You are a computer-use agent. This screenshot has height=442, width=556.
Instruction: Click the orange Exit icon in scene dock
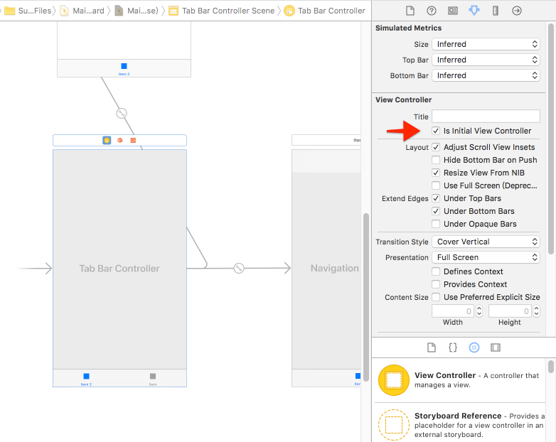click(x=133, y=141)
